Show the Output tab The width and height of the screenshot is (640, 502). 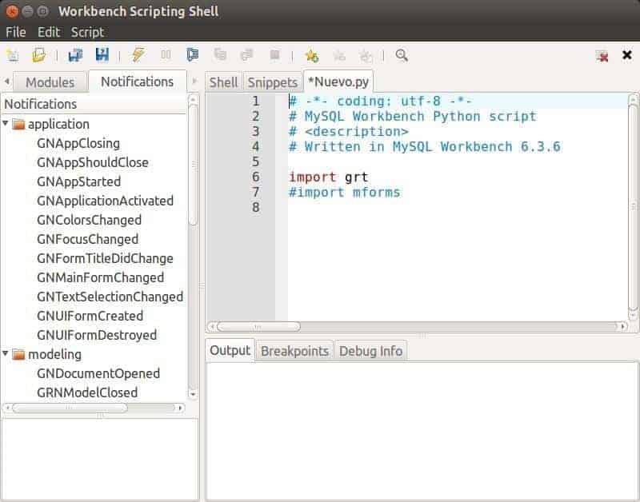click(230, 350)
